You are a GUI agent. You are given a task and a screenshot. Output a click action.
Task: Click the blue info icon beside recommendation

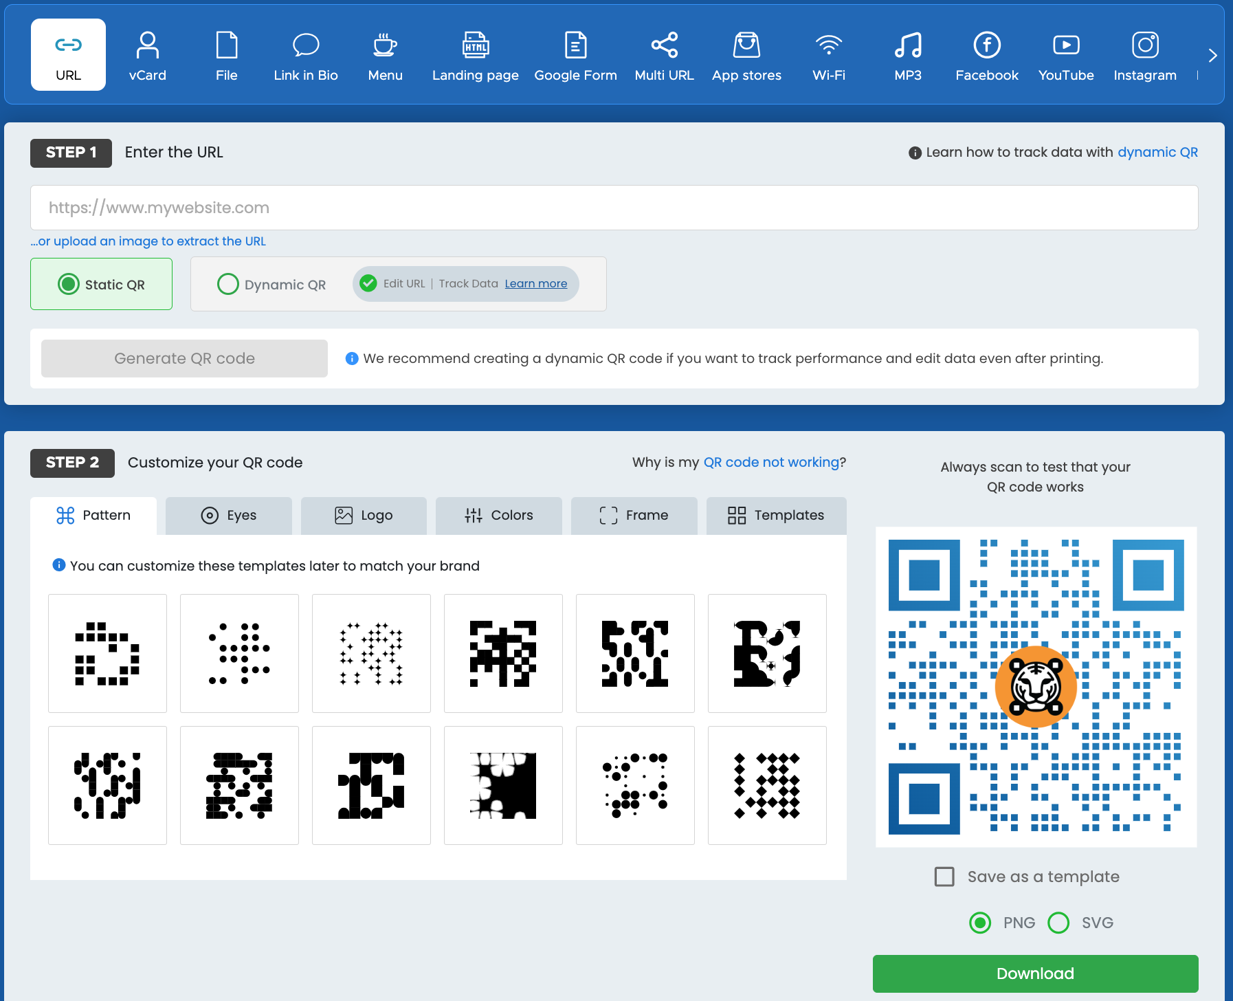point(352,358)
